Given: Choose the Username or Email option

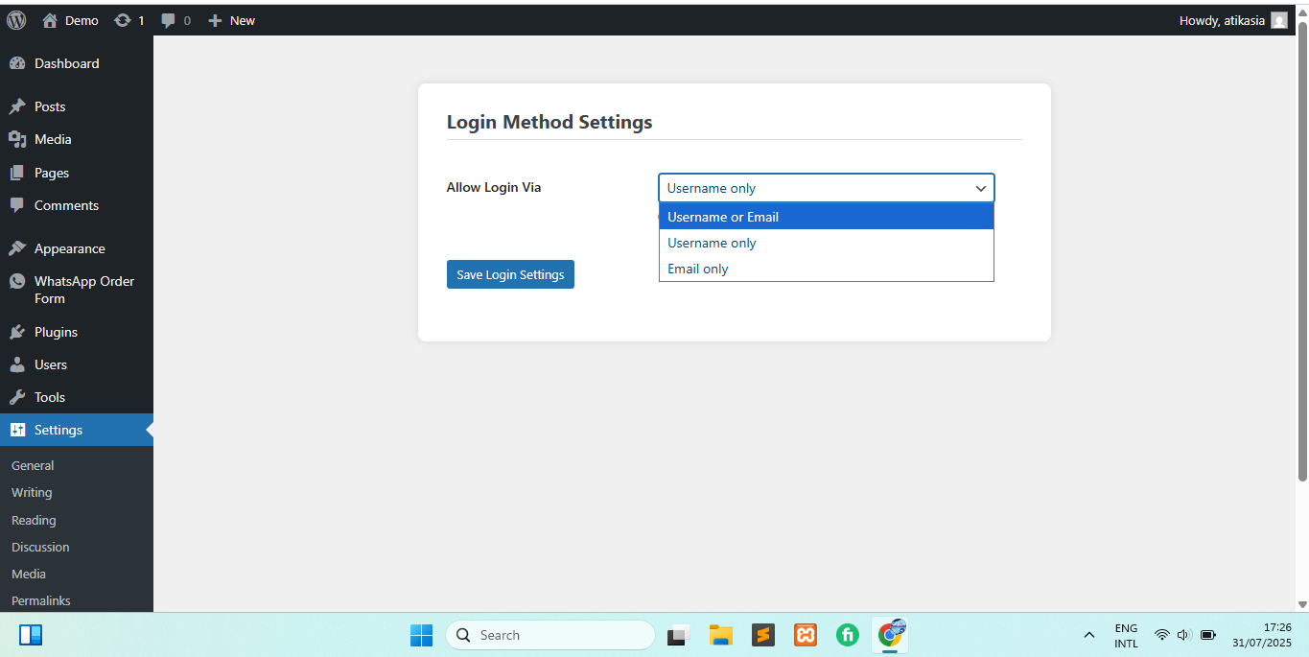Looking at the screenshot, I should point(827,217).
